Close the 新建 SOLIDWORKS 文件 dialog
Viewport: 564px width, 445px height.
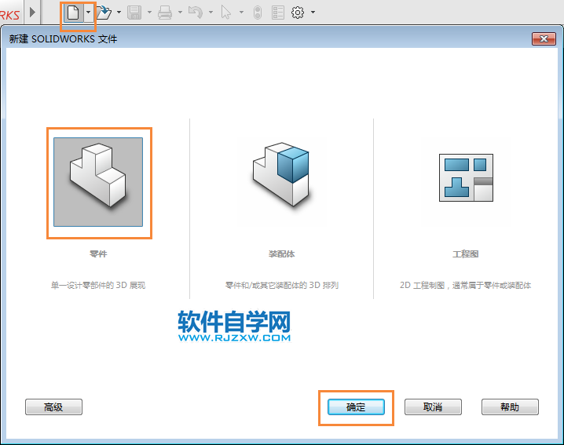[x=544, y=38]
